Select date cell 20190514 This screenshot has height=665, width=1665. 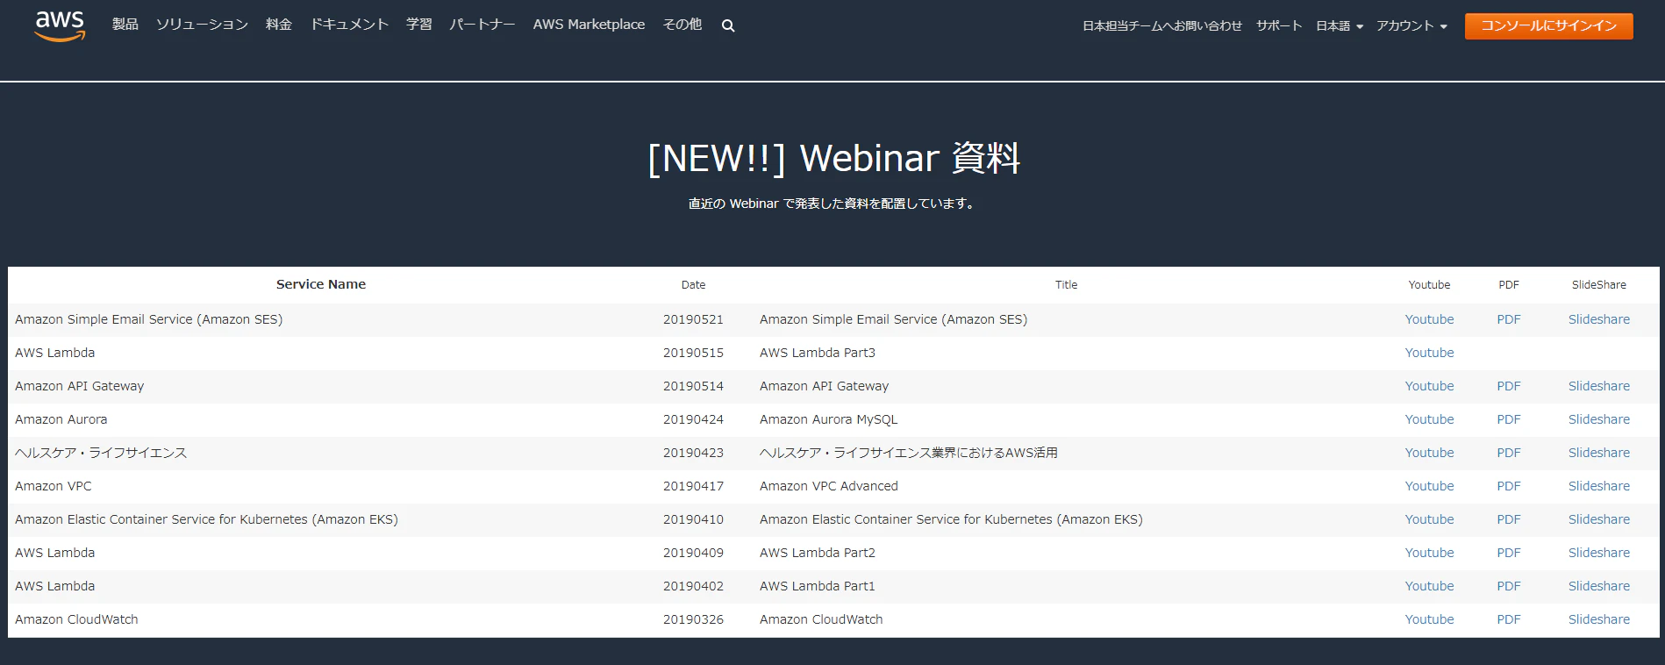click(693, 386)
